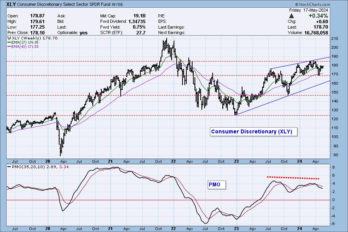Click the EPS: label
The height and width of the screenshot is (232, 348).
click(x=162, y=22)
